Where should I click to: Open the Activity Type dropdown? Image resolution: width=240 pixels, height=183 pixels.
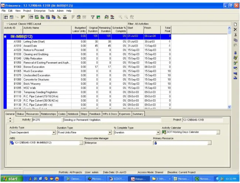click(54, 132)
